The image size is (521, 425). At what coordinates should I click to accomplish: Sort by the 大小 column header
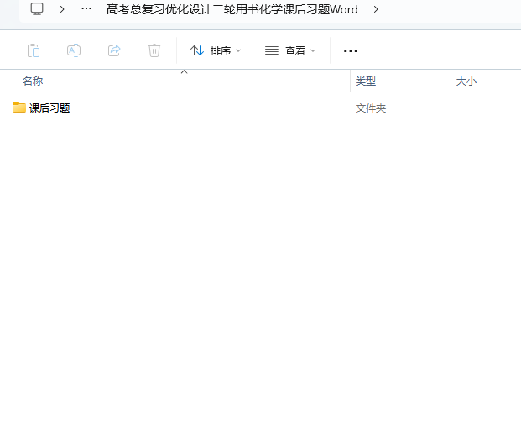466,81
